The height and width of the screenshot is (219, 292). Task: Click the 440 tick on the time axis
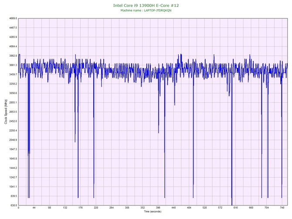173,208
